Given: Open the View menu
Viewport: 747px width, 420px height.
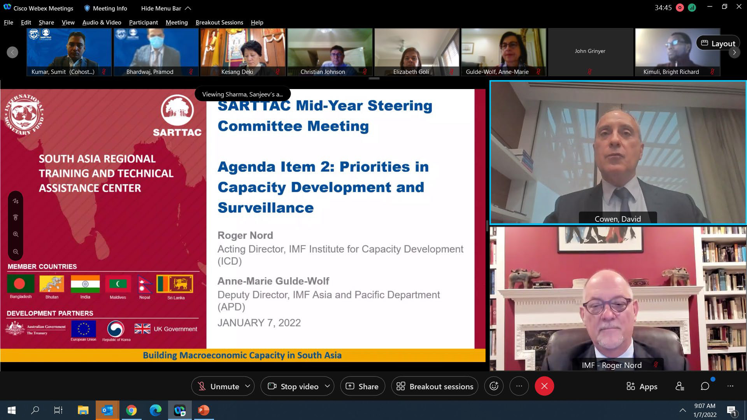Looking at the screenshot, I should 68,23.
